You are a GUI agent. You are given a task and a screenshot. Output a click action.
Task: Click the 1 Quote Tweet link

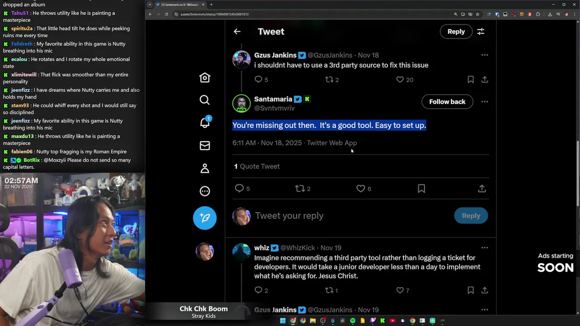click(257, 166)
